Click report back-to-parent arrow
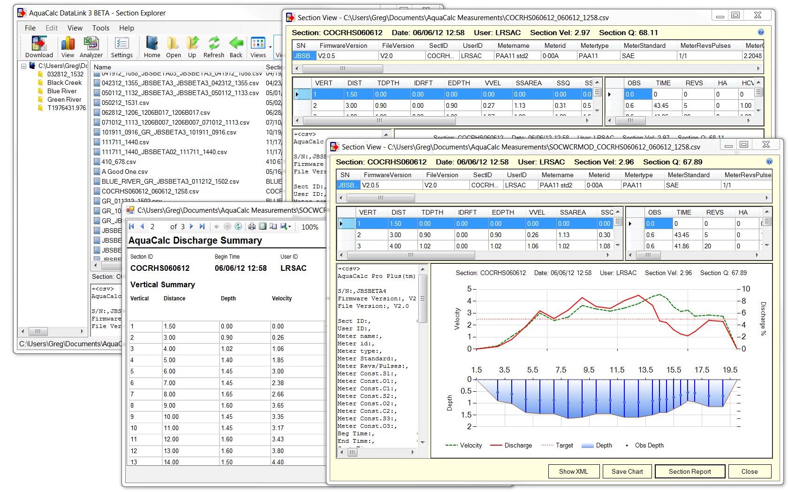788x492 pixels. [x=217, y=226]
